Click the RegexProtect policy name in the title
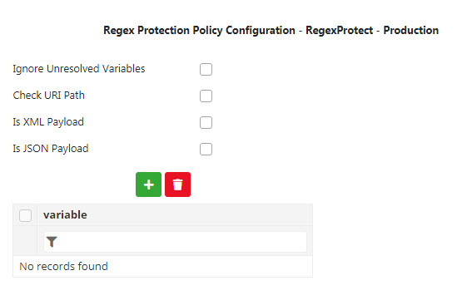 pos(340,30)
